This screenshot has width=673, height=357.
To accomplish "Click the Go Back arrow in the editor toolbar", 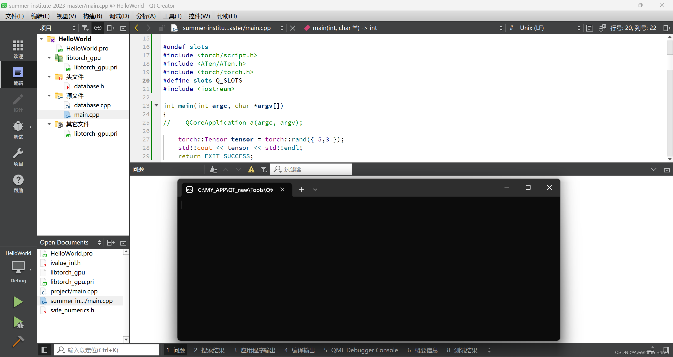I will coord(136,28).
